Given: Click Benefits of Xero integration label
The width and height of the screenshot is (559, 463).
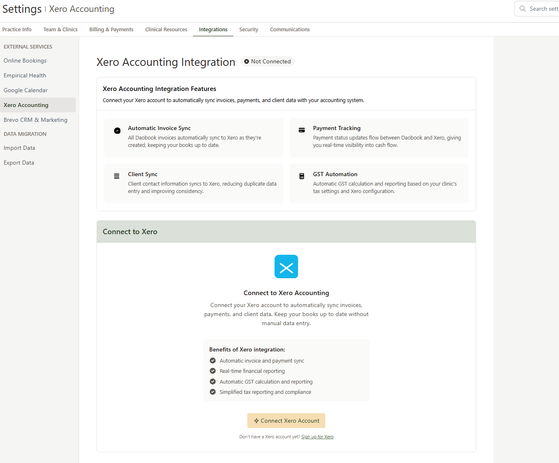Looking at the screenshot, I should (x=247, y=349).
